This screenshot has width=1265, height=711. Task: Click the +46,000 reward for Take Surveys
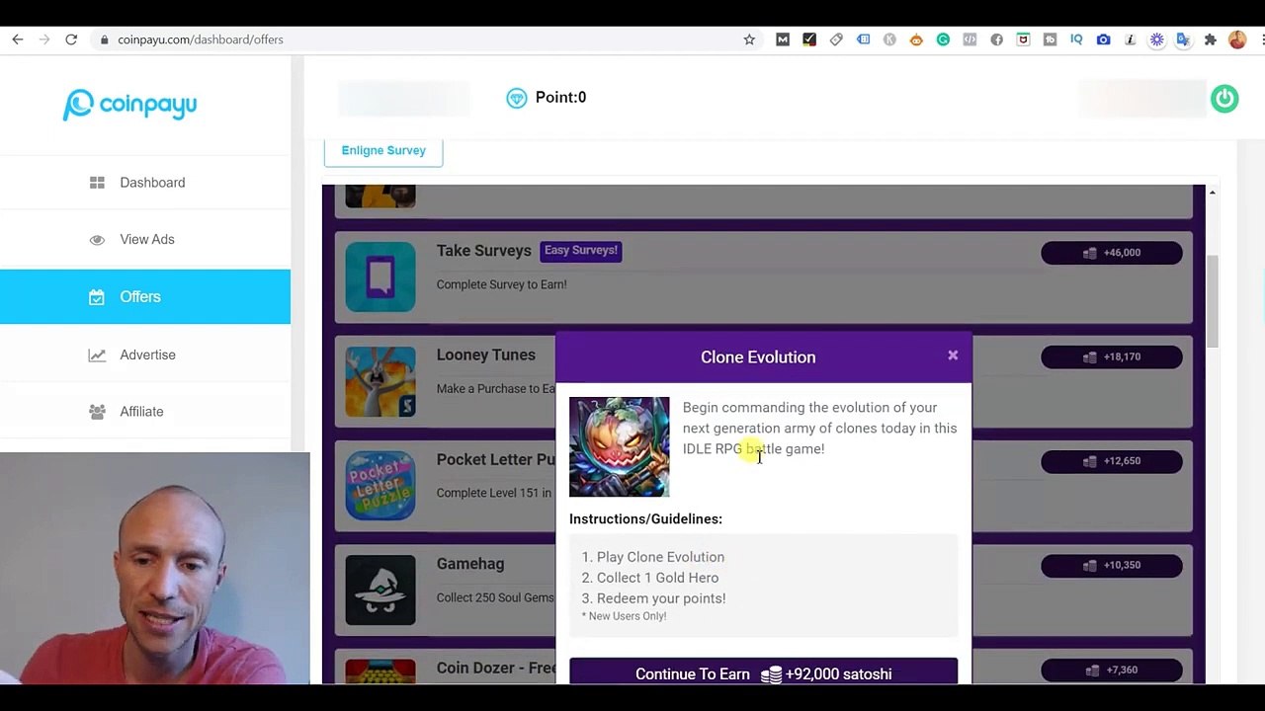pyautogui.click(x=1112, y=253)
